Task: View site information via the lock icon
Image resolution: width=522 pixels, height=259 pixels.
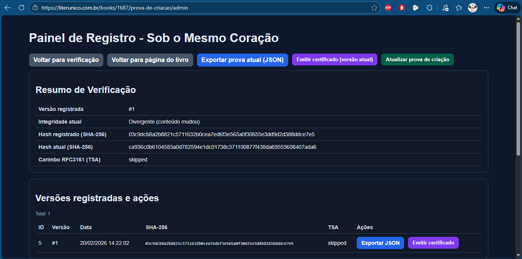Action: click(x=36, y=8)
